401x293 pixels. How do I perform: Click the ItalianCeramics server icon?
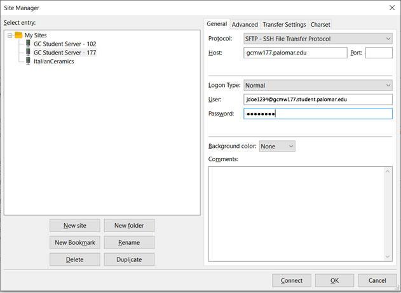click(x=28, y=62)
